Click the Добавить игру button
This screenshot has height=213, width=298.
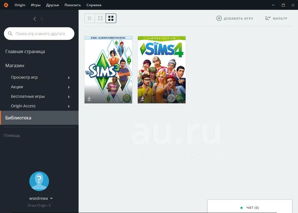point(235,18)
